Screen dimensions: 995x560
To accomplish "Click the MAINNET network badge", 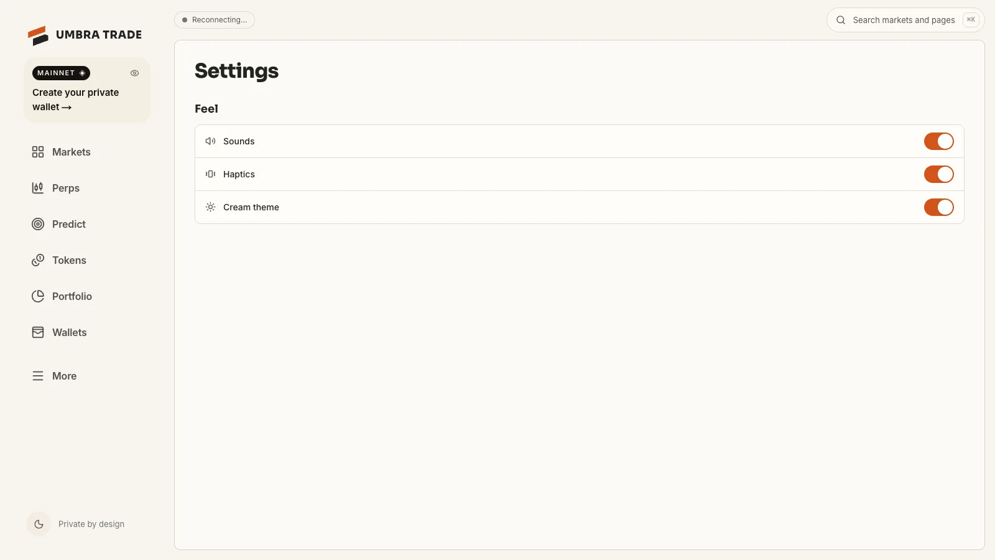I will (x=61, y=73).
